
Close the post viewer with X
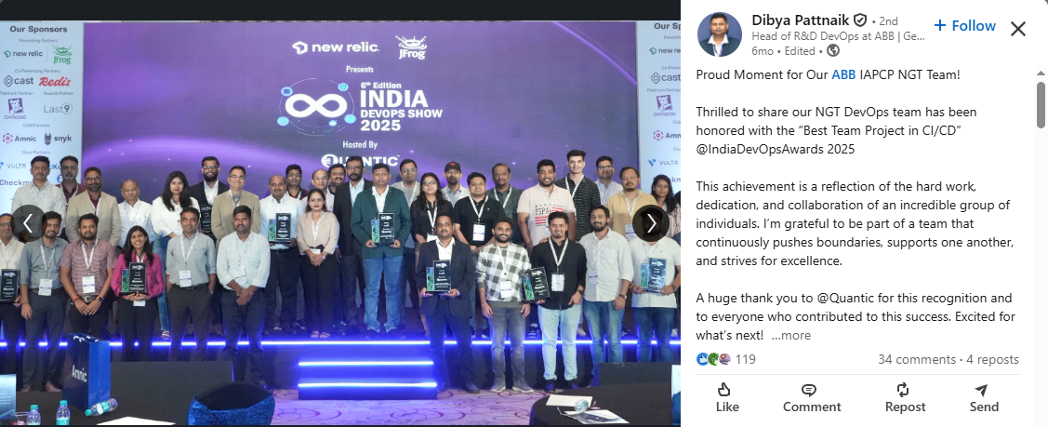tap(1018, 29)
